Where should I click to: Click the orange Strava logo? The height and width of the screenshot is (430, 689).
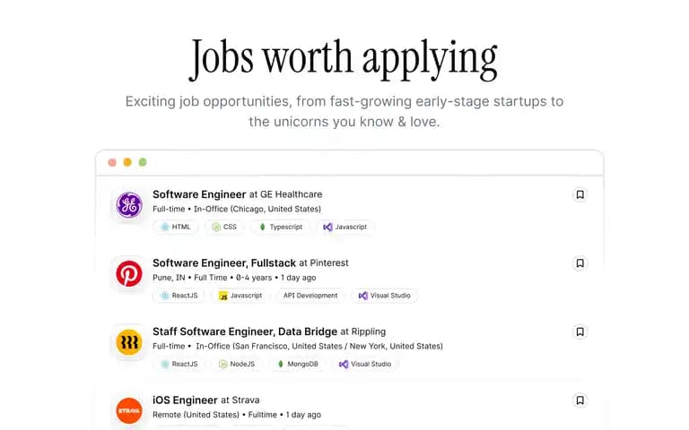(x=129, y=410)
